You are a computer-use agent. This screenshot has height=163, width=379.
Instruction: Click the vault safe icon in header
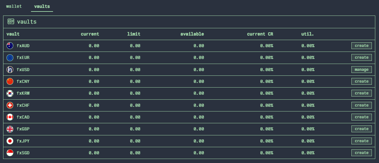(11, 21)
